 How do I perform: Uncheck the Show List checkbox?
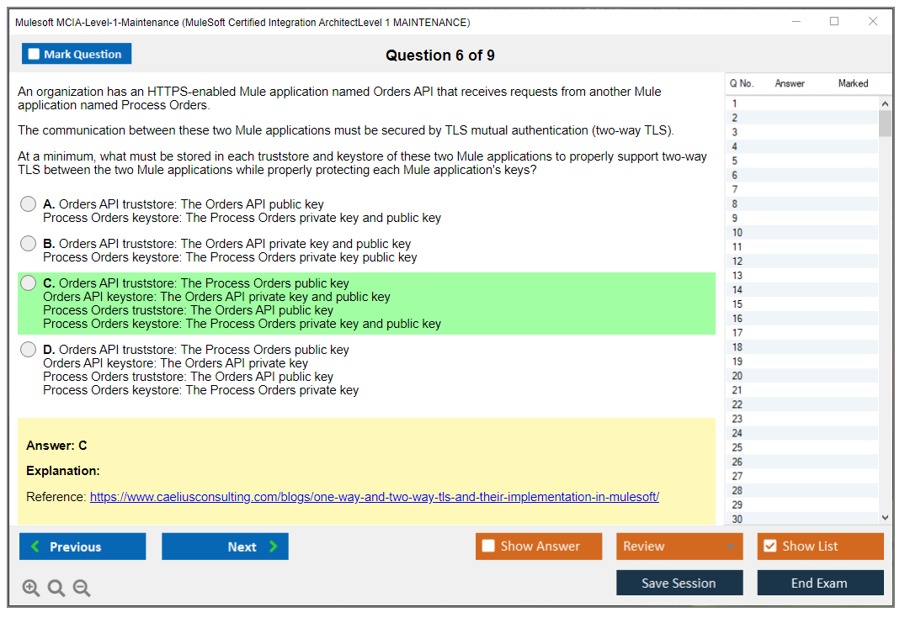[x=769, y=547]
